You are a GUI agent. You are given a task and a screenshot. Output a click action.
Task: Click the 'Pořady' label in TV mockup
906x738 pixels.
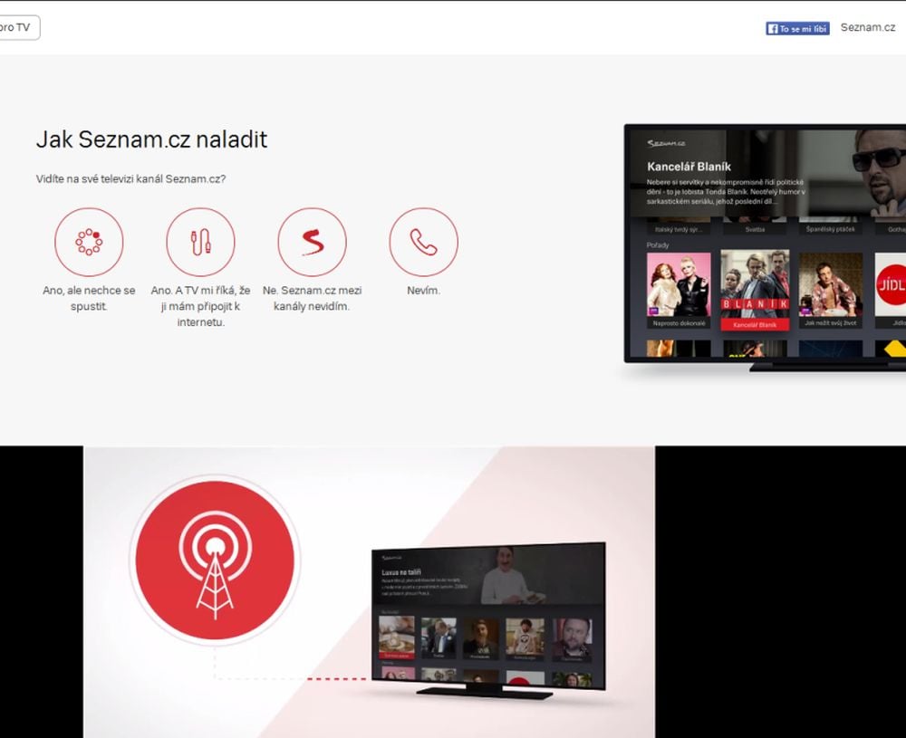(x=658, y=245)
